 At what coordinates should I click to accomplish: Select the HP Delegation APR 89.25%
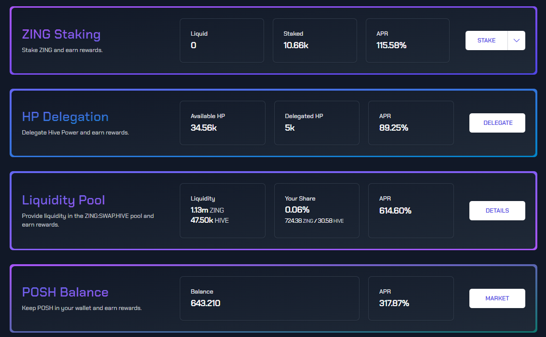[394, 128]
